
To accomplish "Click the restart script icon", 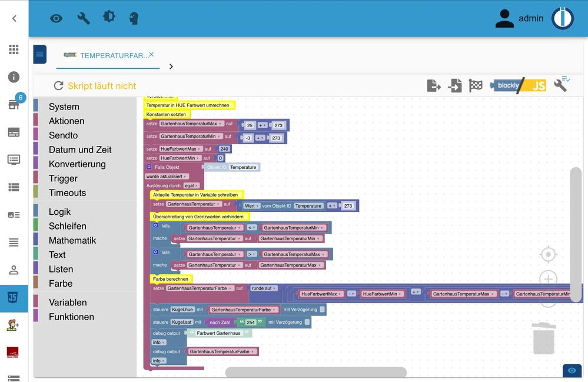I will pyautogui.click(x=58, y=86).
